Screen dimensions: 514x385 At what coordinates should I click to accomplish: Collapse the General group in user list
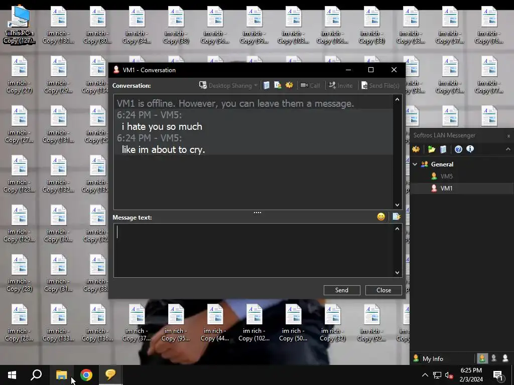pyautogui.click(x=415, y=164)
